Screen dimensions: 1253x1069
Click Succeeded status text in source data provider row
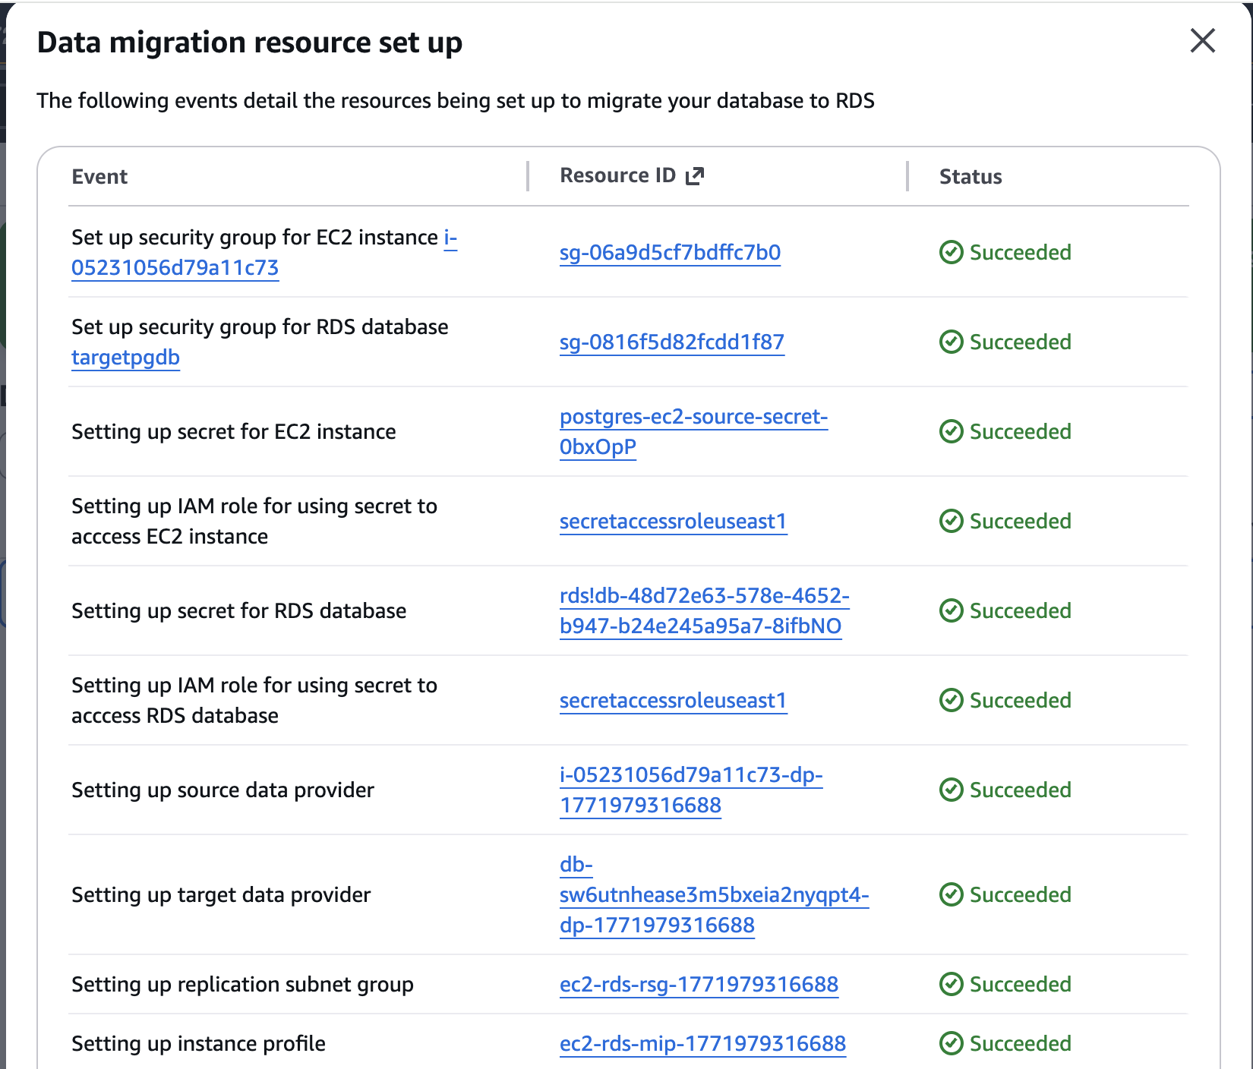pos(1021,790)
